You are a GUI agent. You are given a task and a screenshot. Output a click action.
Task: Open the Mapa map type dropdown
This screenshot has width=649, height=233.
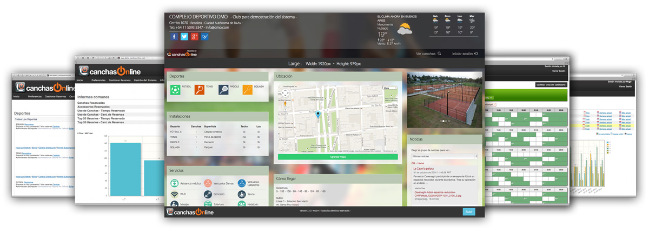pyautogui.click(x=389, y=88)
